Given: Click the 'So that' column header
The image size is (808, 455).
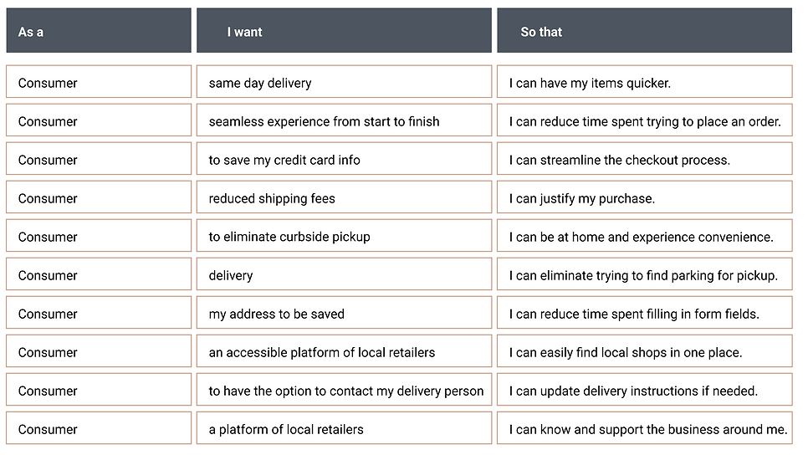Looking at the screenshot, I should tap(644, 30).
